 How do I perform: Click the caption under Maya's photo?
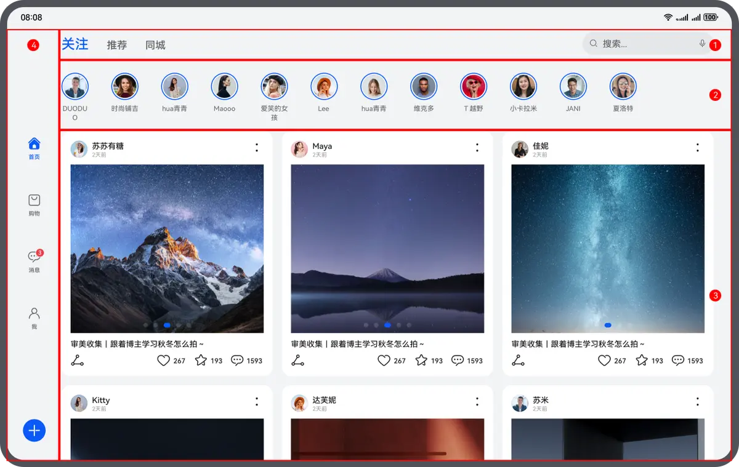point(357,344)
